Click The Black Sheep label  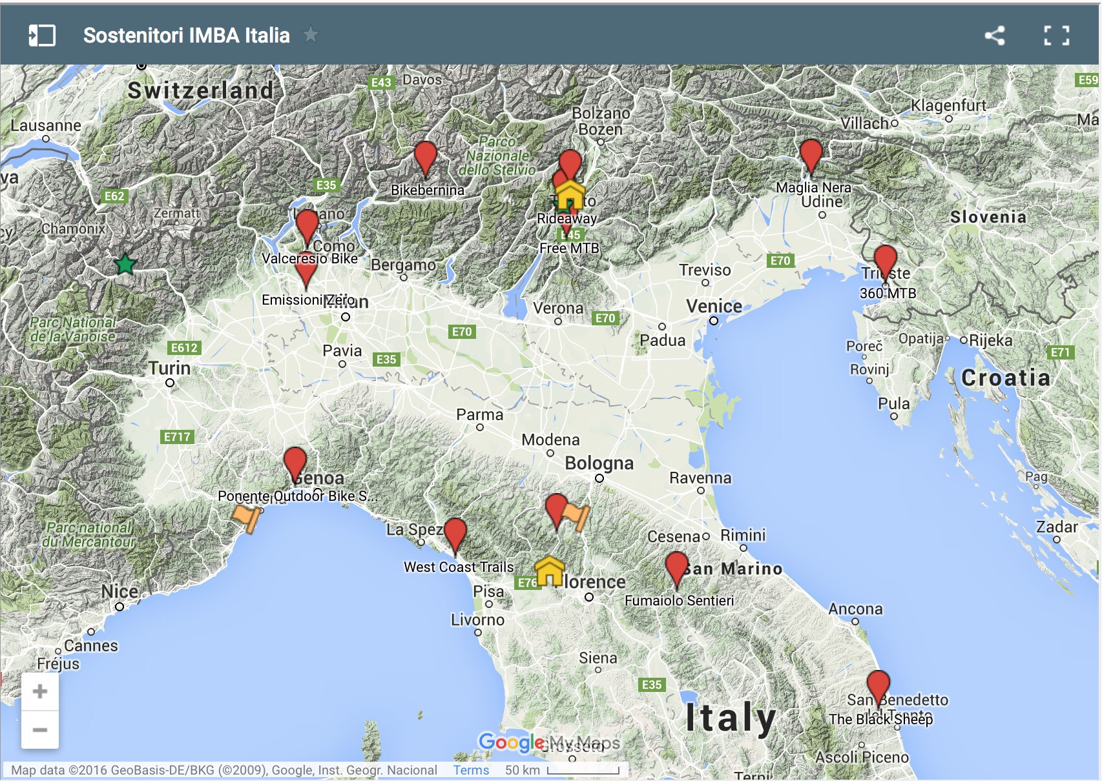[x=881, y=719]
